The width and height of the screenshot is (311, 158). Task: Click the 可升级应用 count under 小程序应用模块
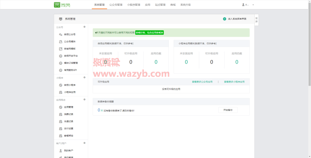[212, 62]
